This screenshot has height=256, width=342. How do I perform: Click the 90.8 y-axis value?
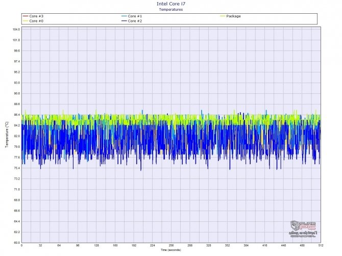click(x=16, y=93)
